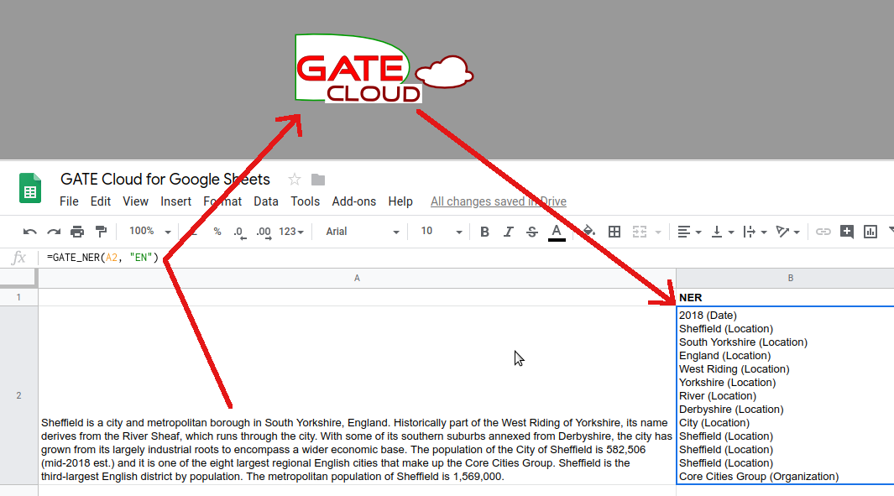
Task: Select the column B header
Action: 785,279
